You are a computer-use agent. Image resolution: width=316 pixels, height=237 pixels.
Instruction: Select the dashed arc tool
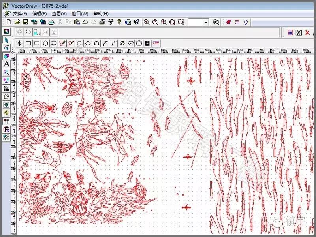tap(114, 43)
